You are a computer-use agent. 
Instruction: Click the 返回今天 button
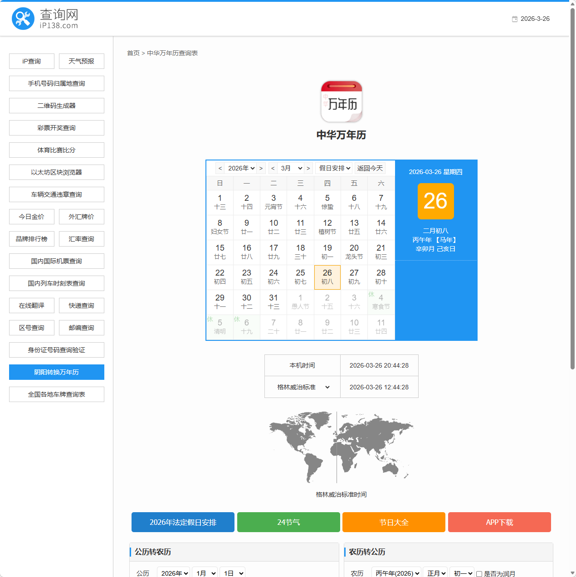click(x=370, y=169)
